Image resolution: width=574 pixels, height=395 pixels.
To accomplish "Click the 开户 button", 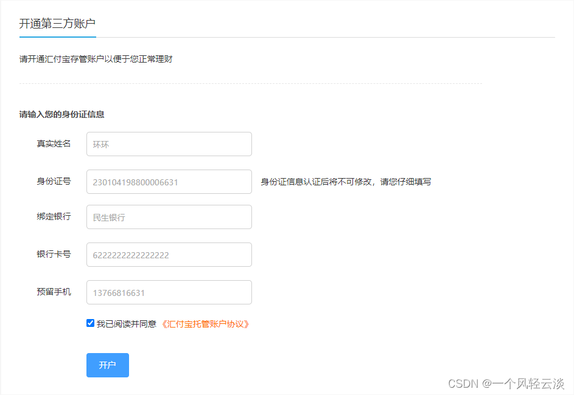I will coord(108,365).
